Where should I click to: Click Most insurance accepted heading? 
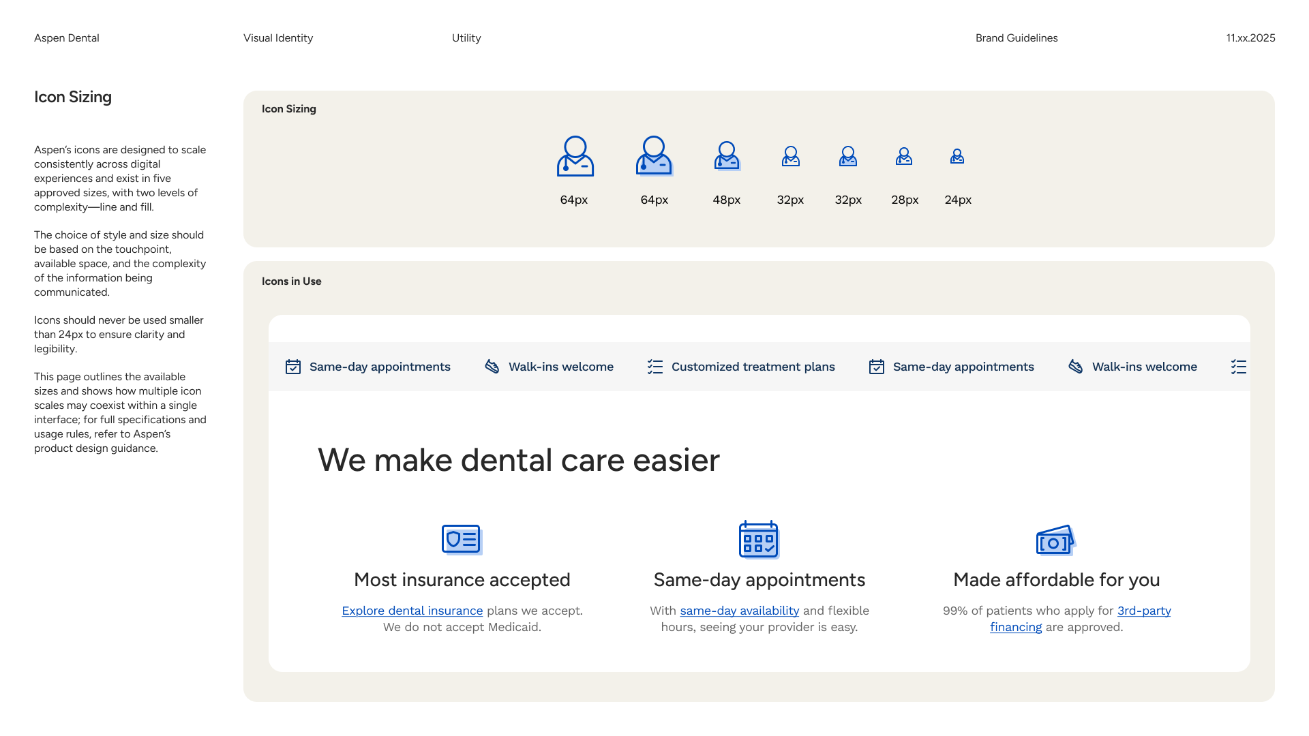pyautogui.click(x=462, y=580)
